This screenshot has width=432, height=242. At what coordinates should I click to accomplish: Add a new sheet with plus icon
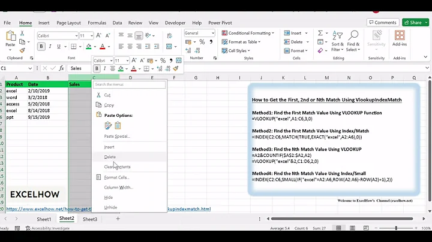point(118,219)
